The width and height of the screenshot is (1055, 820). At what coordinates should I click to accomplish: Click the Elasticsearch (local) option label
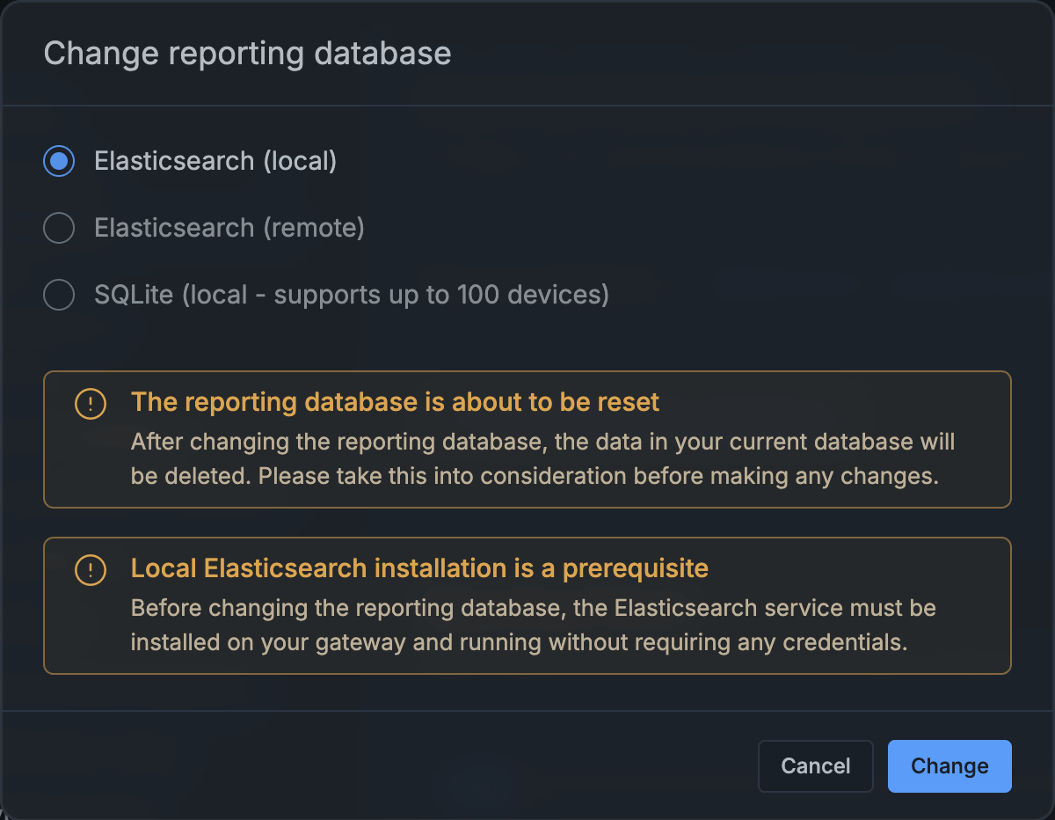pos(215,161)
